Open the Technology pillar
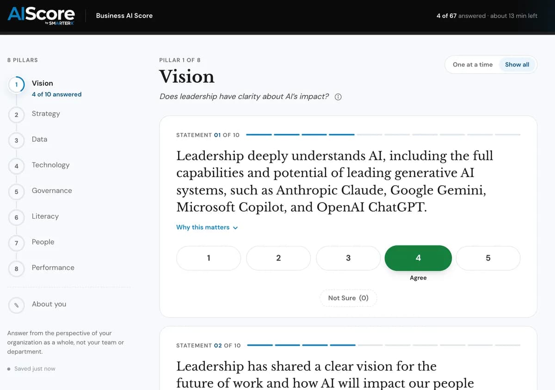This screenshot has height=390, width=555. coord(50,165)
